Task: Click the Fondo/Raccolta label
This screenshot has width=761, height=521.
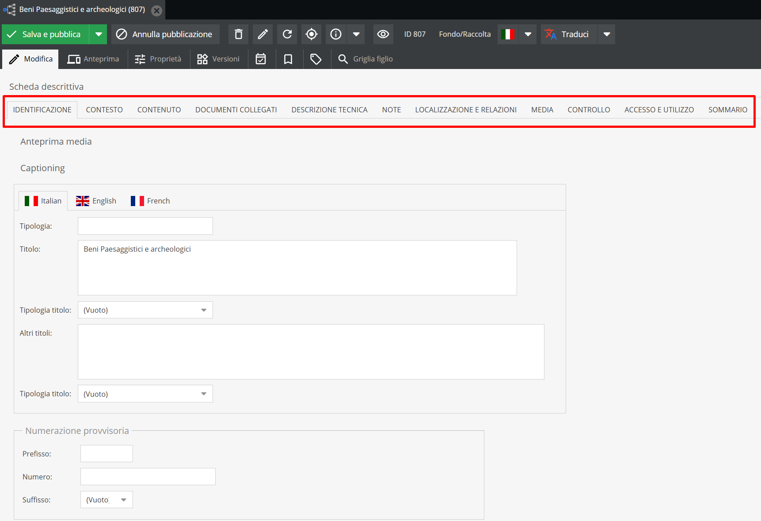Action: (x=465, y=34)
